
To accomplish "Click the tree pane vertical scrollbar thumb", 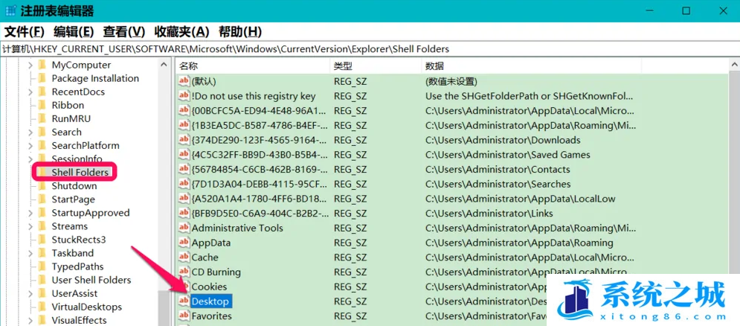I will pos(164,307).
